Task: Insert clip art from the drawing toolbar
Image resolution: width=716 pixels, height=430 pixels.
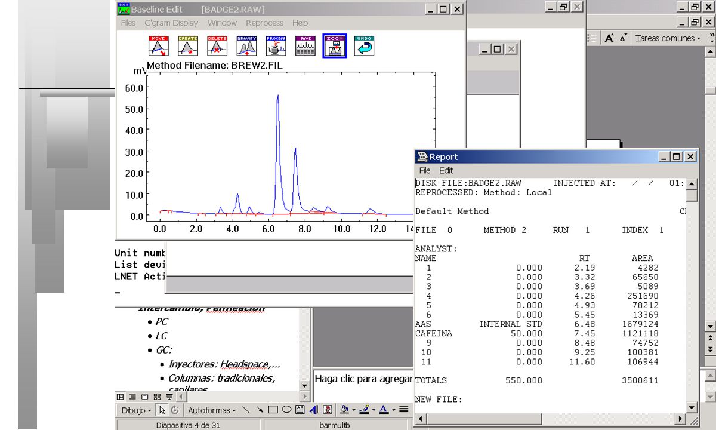Action: [x=328, y=410]
